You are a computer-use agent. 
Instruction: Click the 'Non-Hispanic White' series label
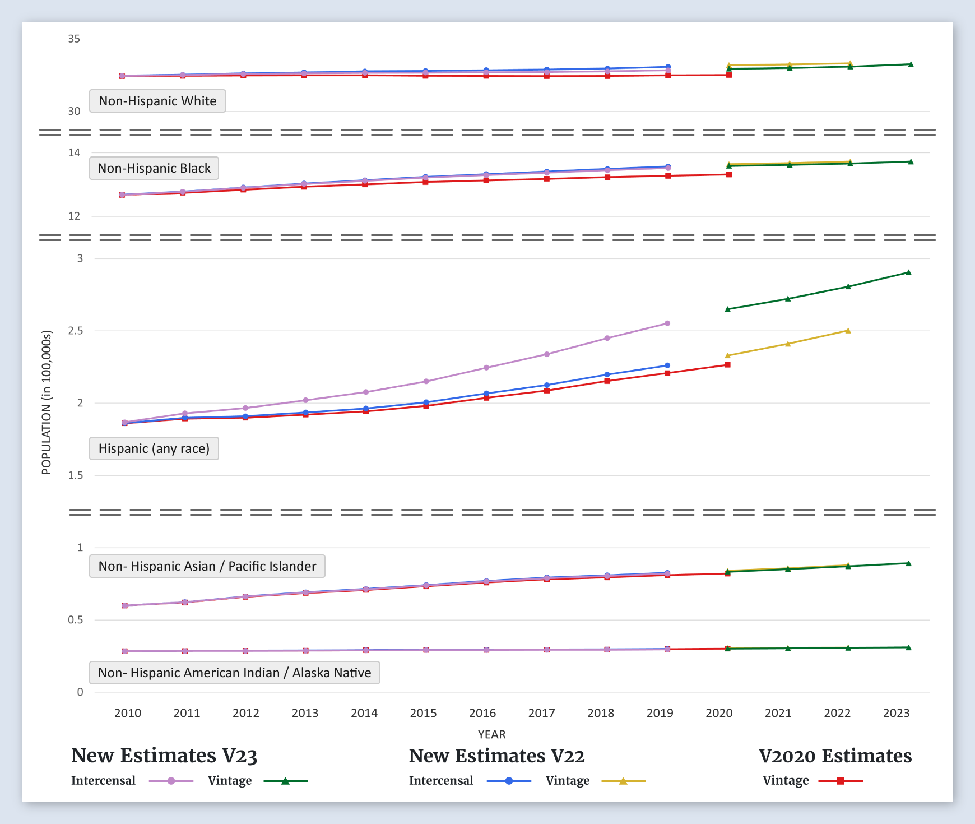[x=157, y=101]
